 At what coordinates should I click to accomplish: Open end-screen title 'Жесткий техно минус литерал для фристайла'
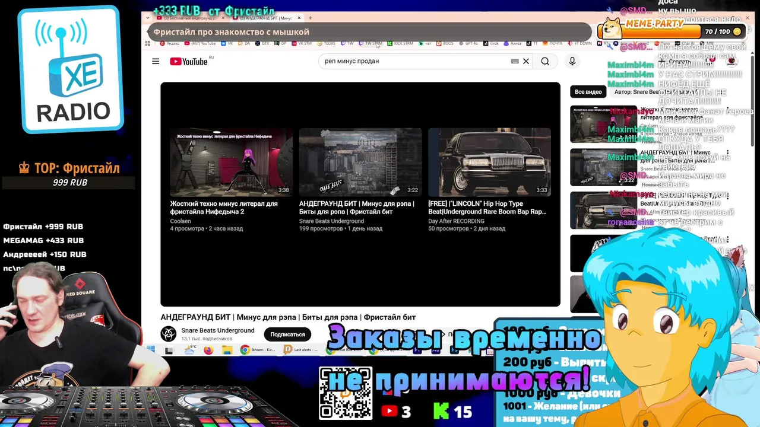[224, 208]
